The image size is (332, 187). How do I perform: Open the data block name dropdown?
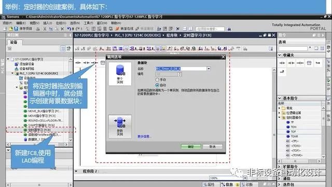click(209, 69)
